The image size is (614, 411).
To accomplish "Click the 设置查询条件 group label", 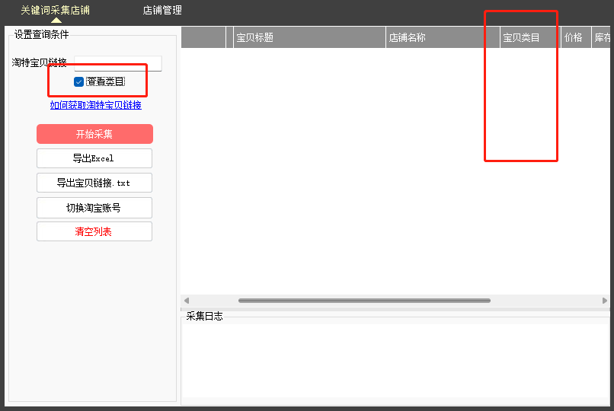I will 41,34.
